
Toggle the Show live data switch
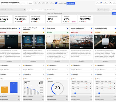point(57,3)
